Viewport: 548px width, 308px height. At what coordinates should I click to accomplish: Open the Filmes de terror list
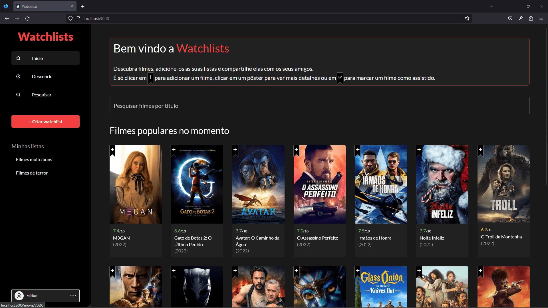[32, 173]
